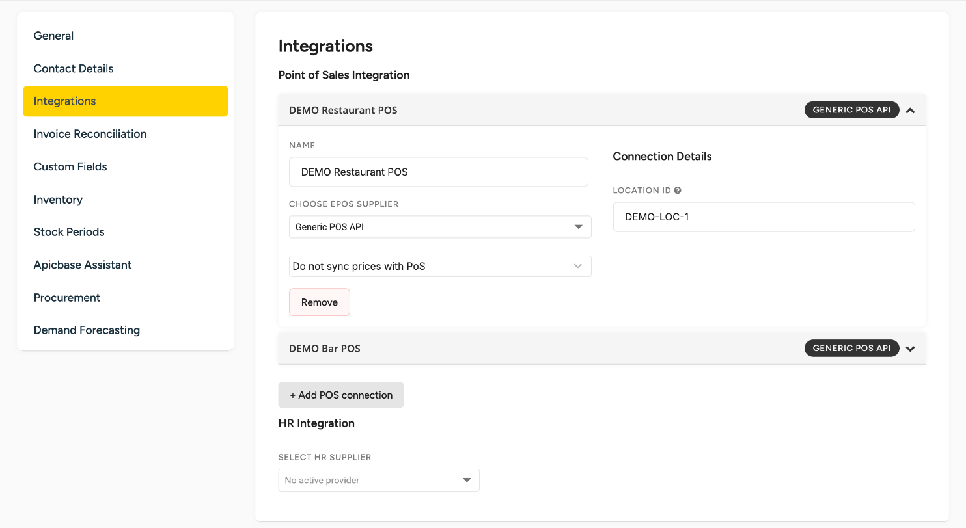
Task: Open the General settings section
Action: 53,36
